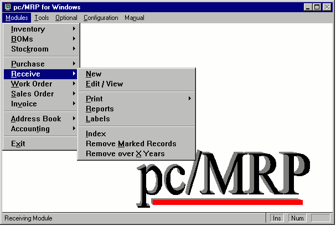Select the highlighted Receive entry

tap(41, 74)
